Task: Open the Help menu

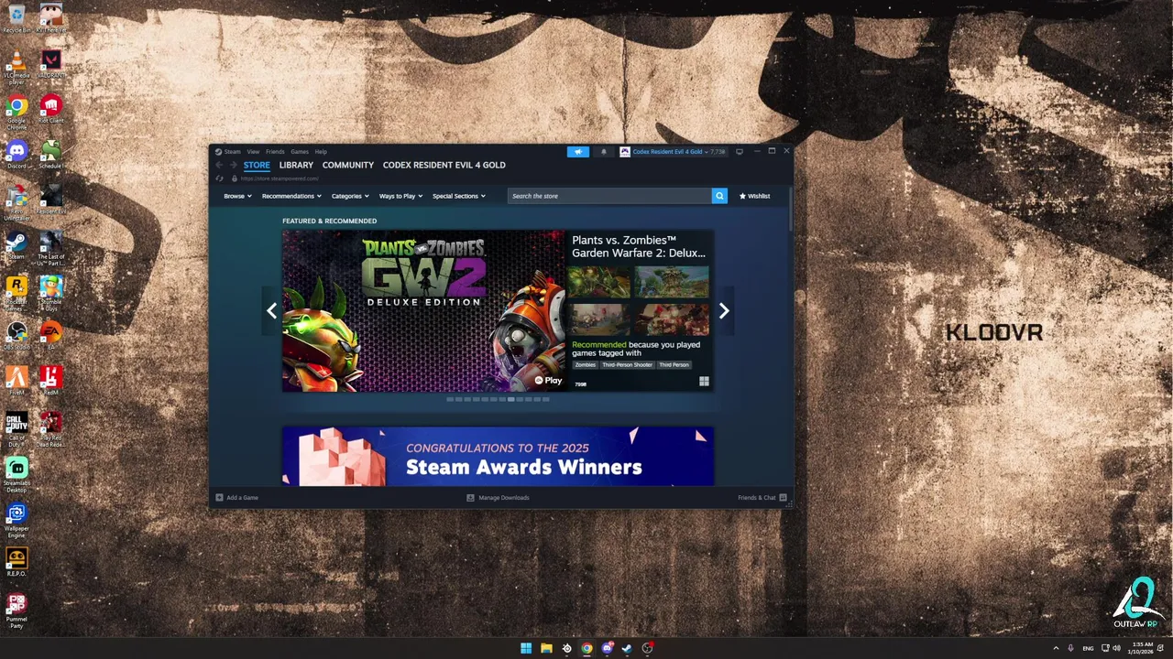Action: click(321, 152)
